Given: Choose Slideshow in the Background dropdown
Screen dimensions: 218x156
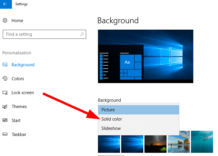Looking at the screenshot, I should click(139, 128).
